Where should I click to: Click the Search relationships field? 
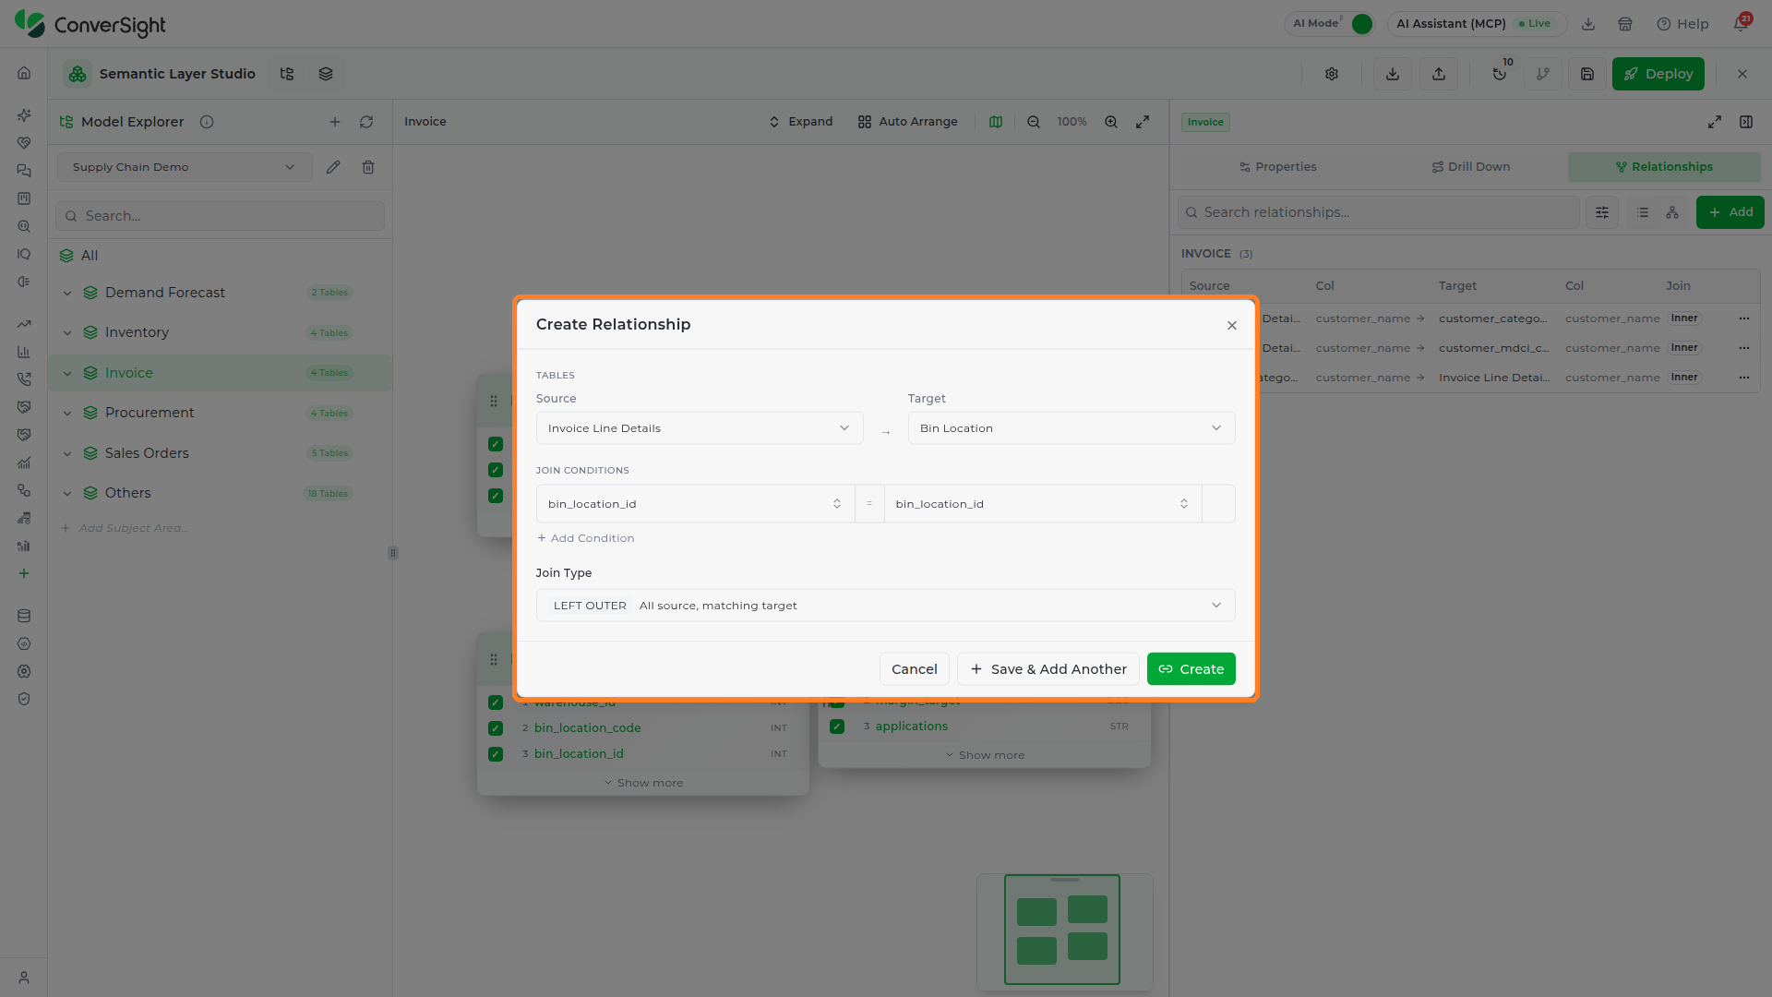[1379, 212]
